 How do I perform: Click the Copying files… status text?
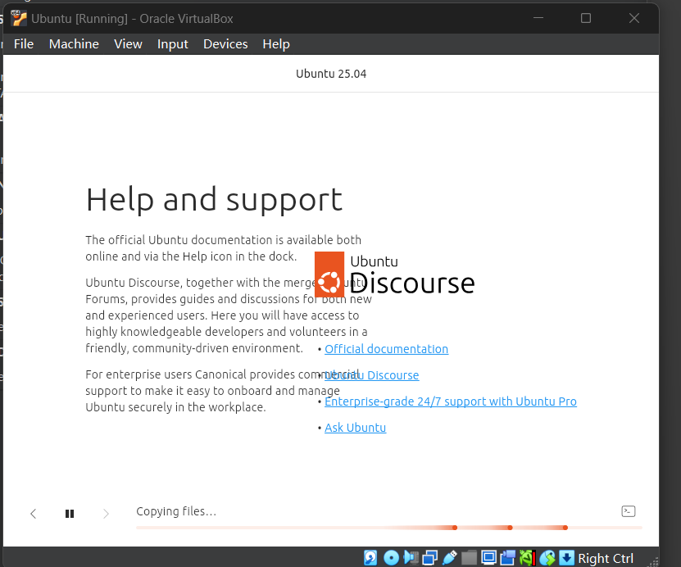click(176, 511)
